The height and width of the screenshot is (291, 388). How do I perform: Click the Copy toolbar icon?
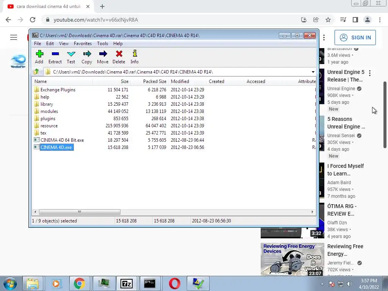click(x=87, y=57)
